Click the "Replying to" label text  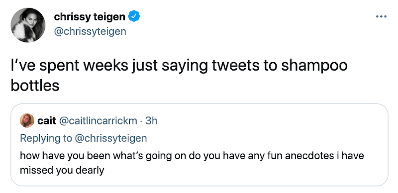(46, 138)
